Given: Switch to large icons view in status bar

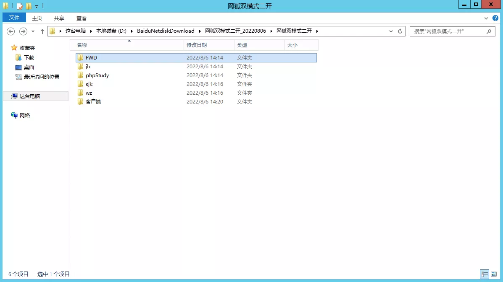Looking at the screenshot, I should (494, 274).
